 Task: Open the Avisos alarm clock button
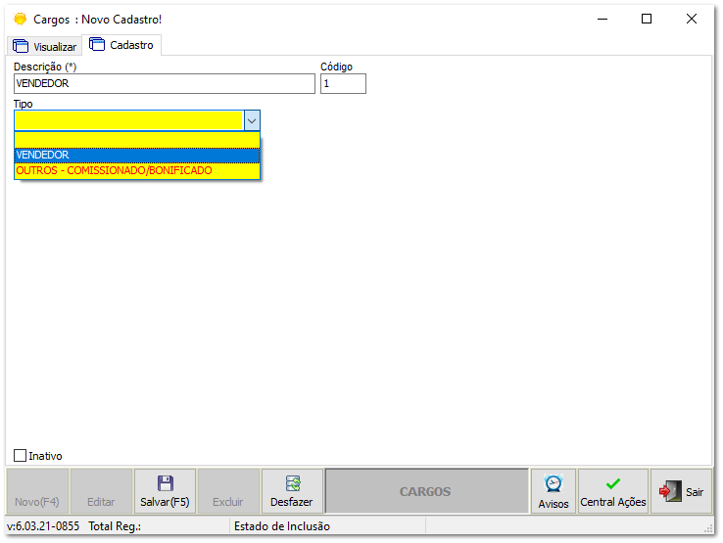tap(553, 491)
